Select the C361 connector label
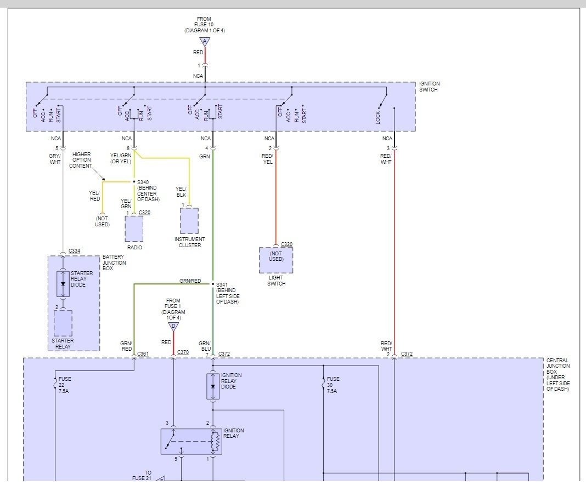586x491 pixels. click(x=143, y=353)
